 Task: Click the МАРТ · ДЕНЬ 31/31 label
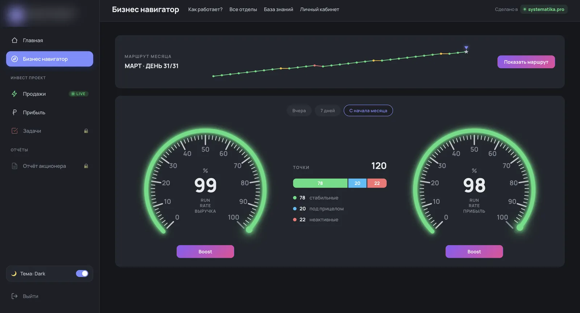[152, 66]
